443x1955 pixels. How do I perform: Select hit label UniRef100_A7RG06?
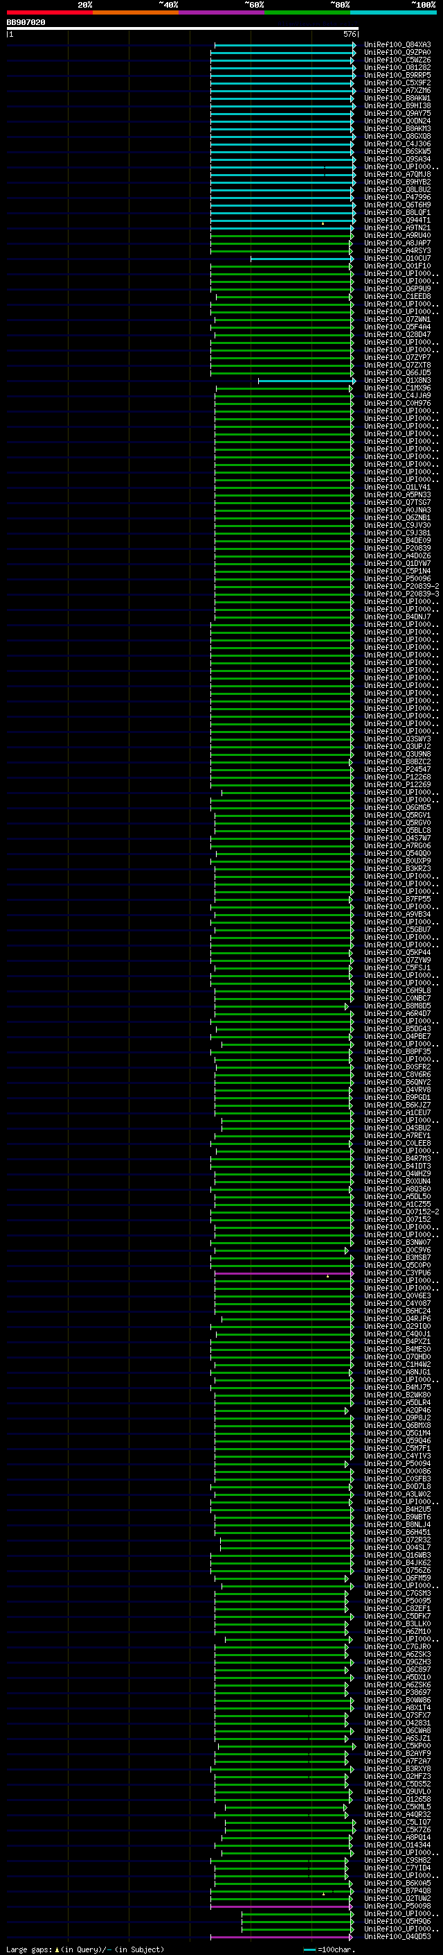click(x=397, y=845)
